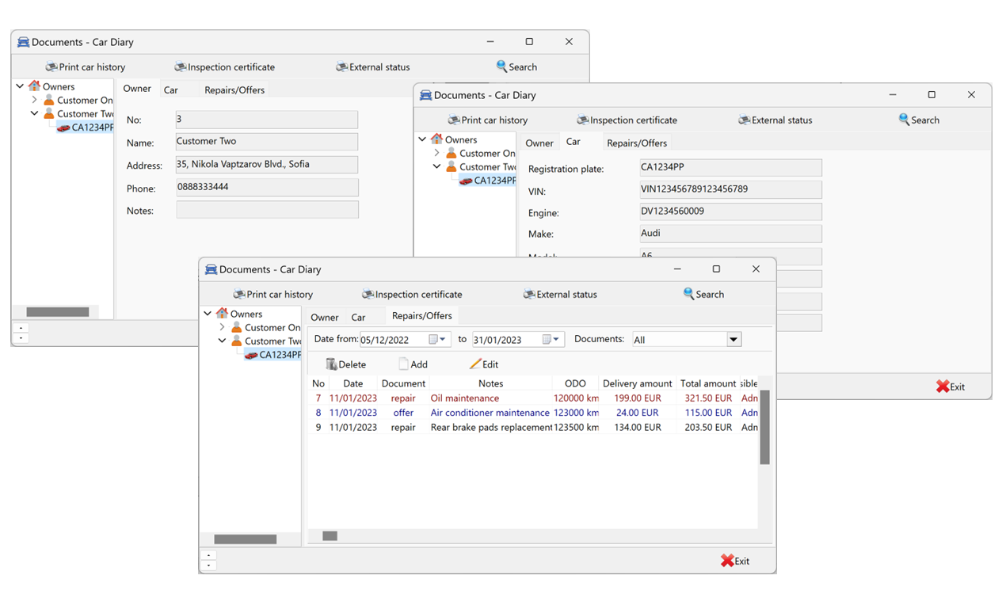Expand Customer One in Owner tab window tree

click(x=34, y=100)
